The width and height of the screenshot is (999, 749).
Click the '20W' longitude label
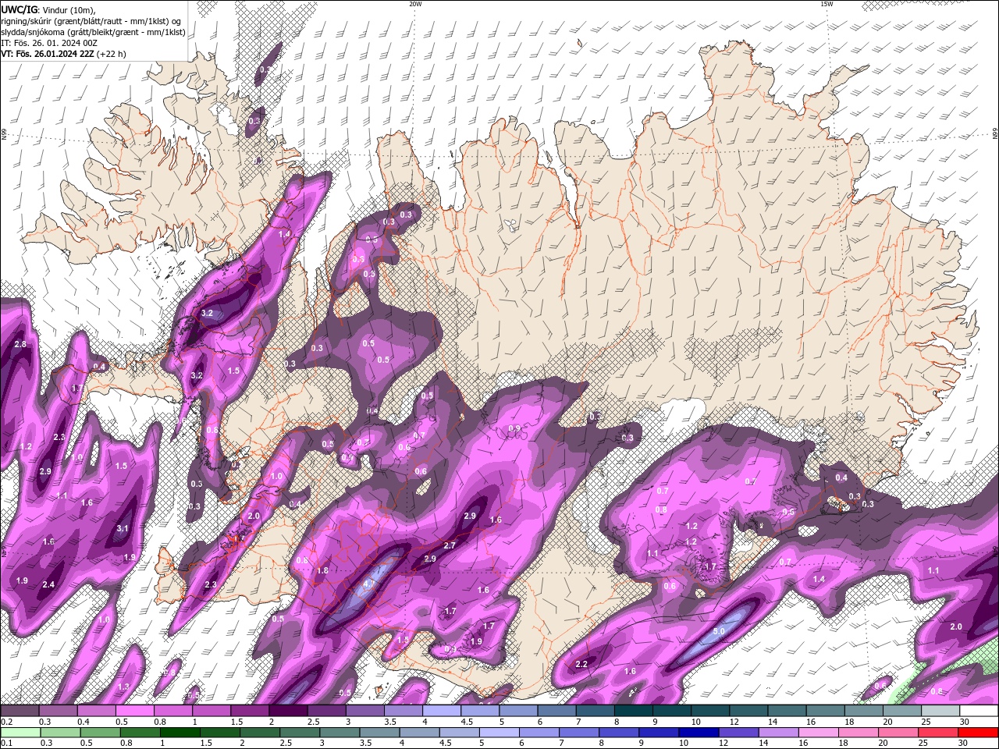[x=415, y=4]
